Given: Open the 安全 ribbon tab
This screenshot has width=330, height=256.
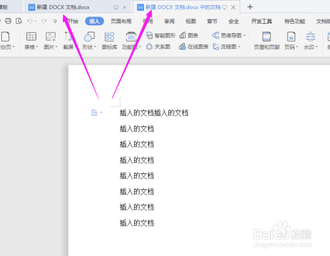Looking at the screenshot, I should point(234,21).
